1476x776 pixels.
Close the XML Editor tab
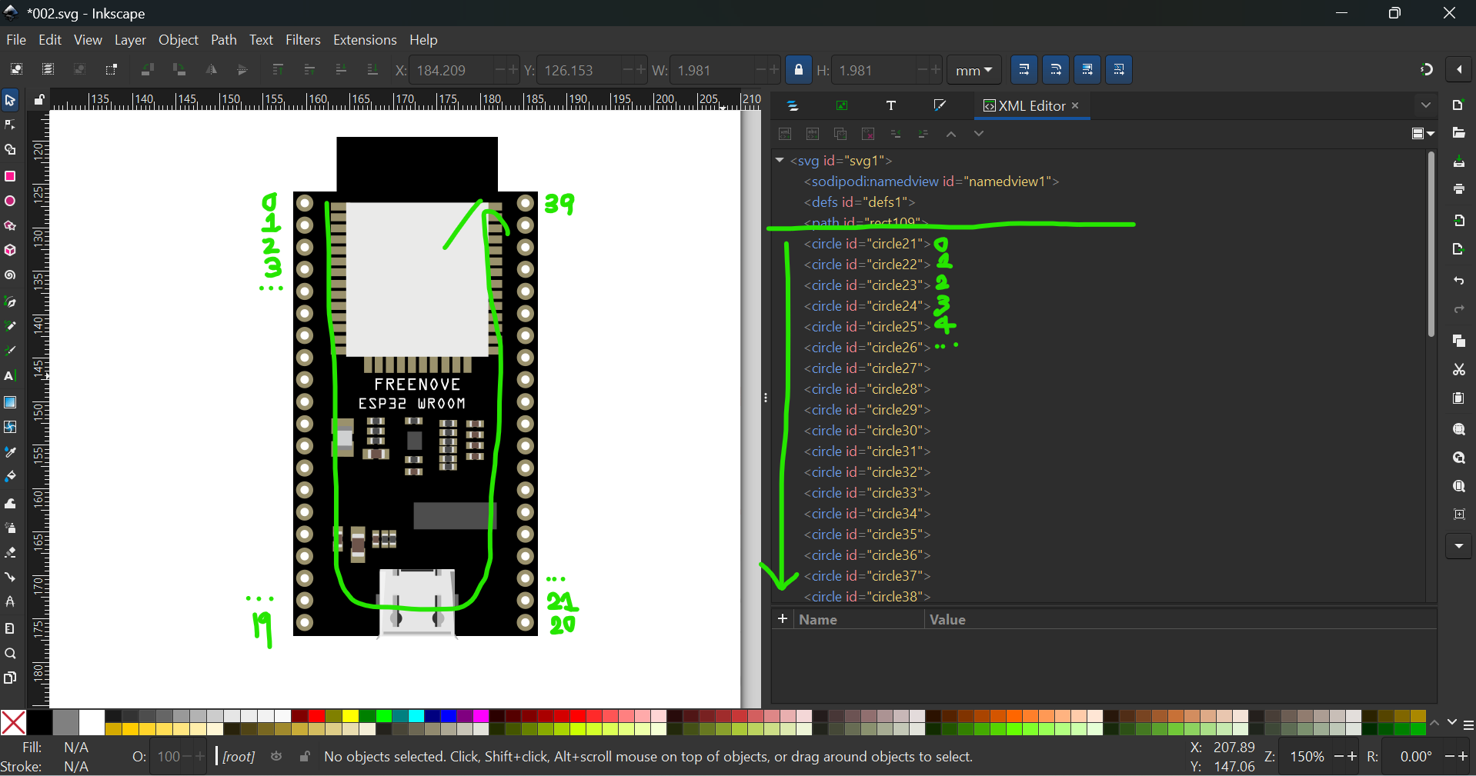[x=1076, y=105]
